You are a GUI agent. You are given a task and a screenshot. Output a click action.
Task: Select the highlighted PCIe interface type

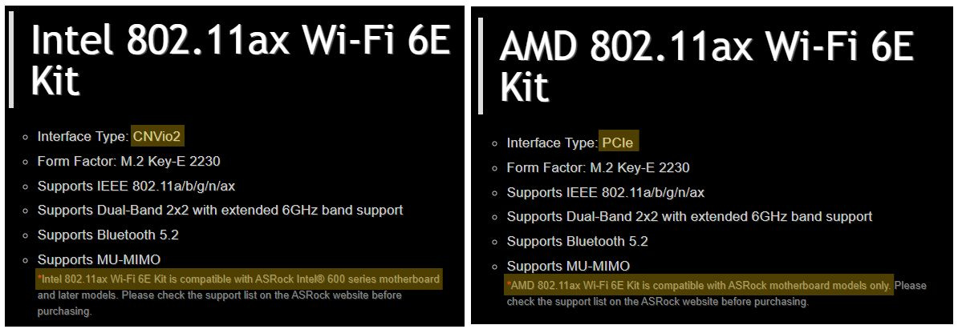click(619, 142)
